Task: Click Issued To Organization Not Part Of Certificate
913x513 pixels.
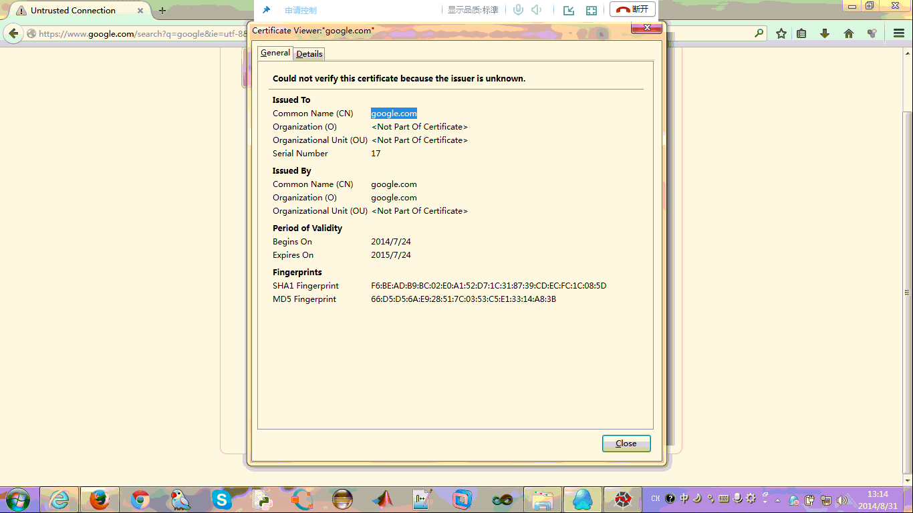Action: coord(420,127)
